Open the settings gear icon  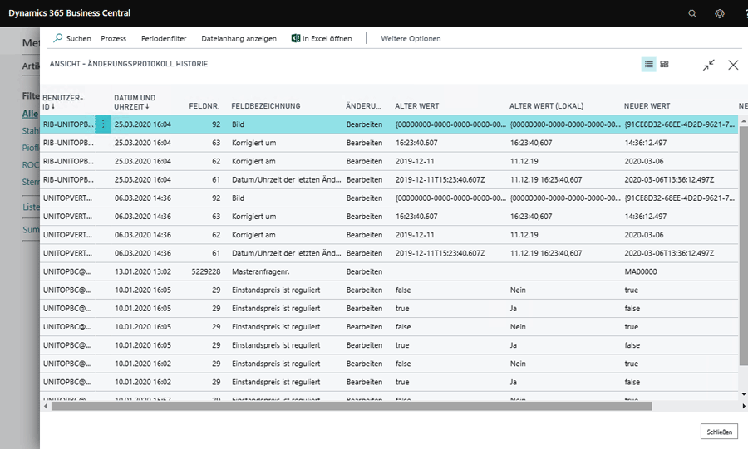[720, 13]
